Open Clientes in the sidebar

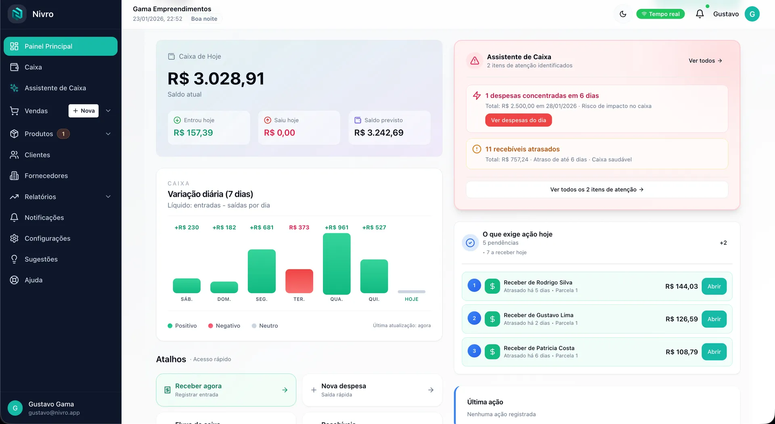click(x=61, y=155)
